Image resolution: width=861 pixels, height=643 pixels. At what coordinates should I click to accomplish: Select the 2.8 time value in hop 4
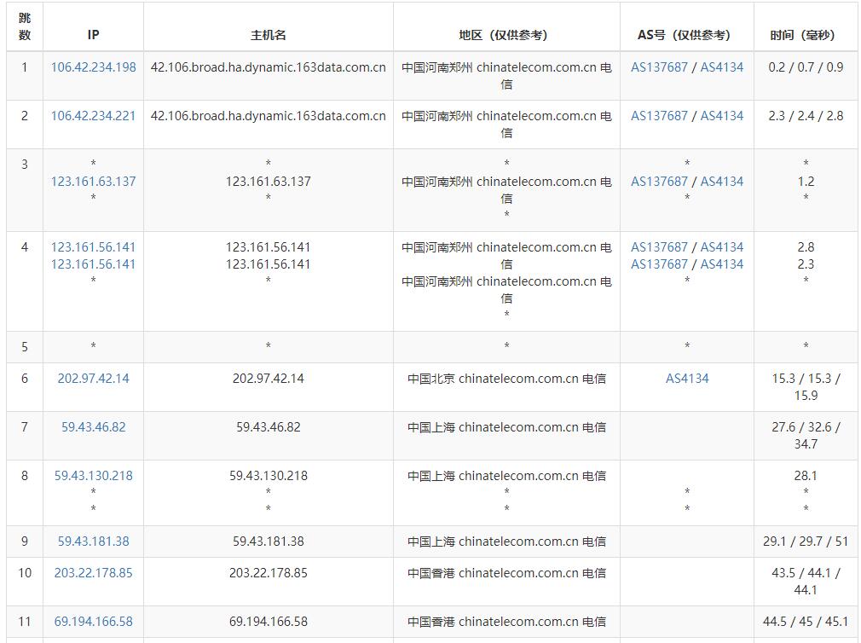pos(806,247)
